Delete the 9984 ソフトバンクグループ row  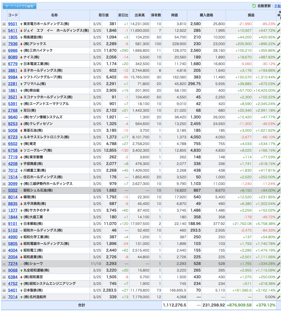[x=4, y=77]
